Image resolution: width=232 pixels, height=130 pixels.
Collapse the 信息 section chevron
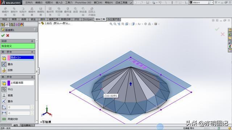32,41
